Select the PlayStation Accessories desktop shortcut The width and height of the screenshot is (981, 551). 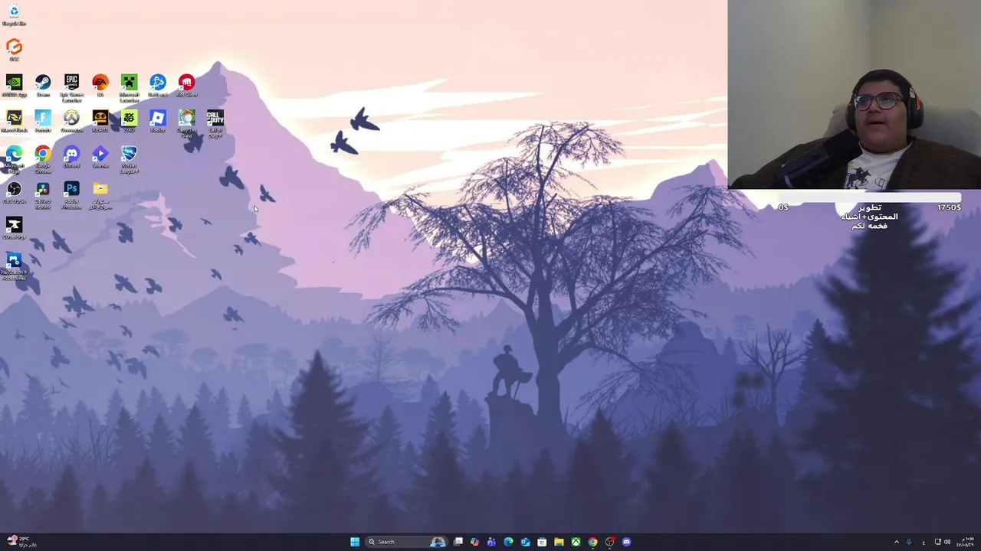pos(14,266)
